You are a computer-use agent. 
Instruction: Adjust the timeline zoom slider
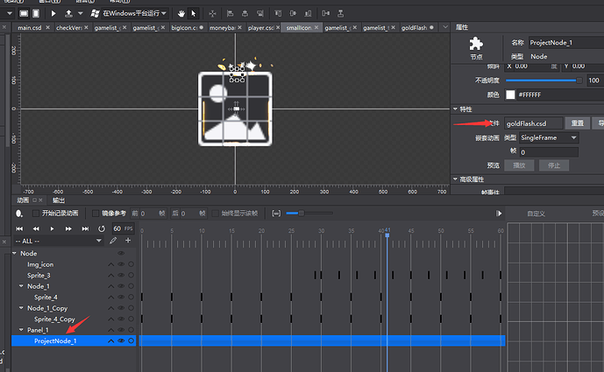coord(309,213)
